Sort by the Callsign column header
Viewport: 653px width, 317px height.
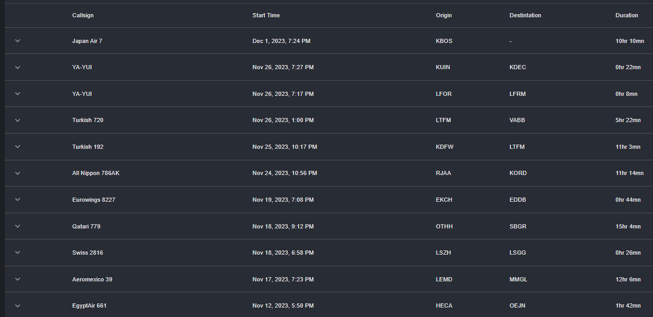pos(83,15)
